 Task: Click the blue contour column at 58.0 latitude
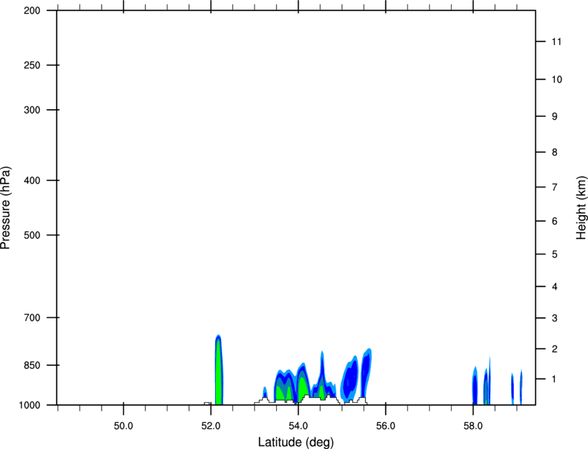pyautogui.click(x=475, y=385)
